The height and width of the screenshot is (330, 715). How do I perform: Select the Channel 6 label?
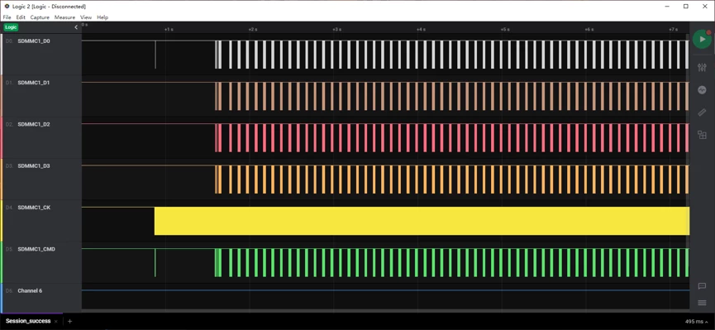(30, 291)
